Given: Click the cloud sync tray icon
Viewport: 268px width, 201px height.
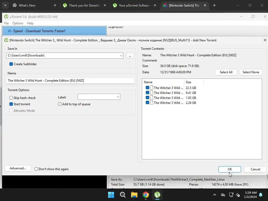Looking at the screenshot, I should point(223,195).
